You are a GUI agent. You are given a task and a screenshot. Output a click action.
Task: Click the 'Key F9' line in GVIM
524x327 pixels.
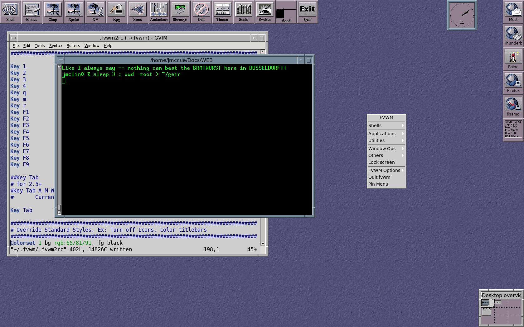click(x=20, y=164)
